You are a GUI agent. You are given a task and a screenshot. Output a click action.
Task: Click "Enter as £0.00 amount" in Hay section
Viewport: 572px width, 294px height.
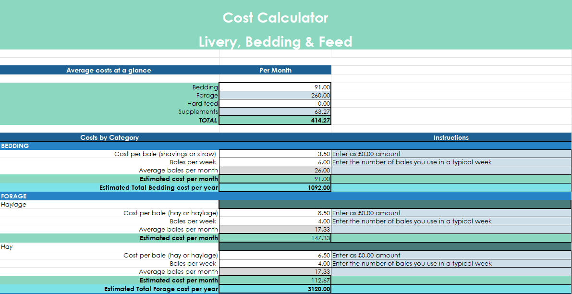[366, 256]
